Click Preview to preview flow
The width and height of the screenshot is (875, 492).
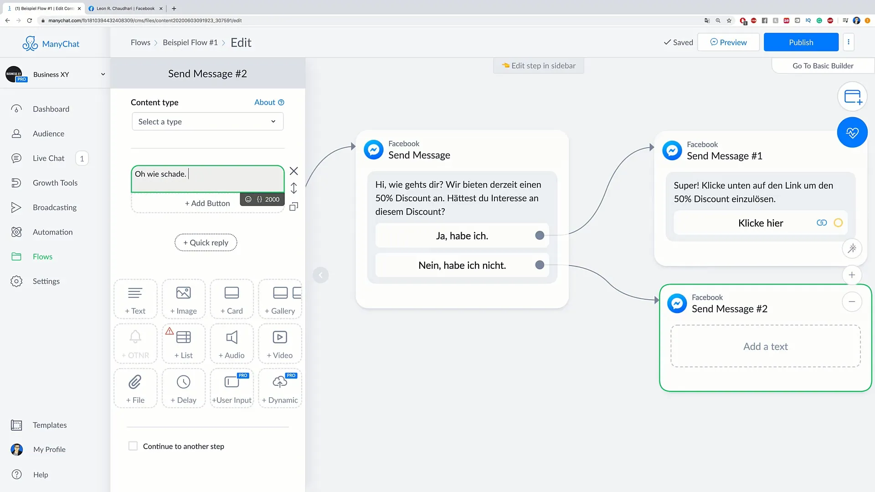(x=728, y=41)
